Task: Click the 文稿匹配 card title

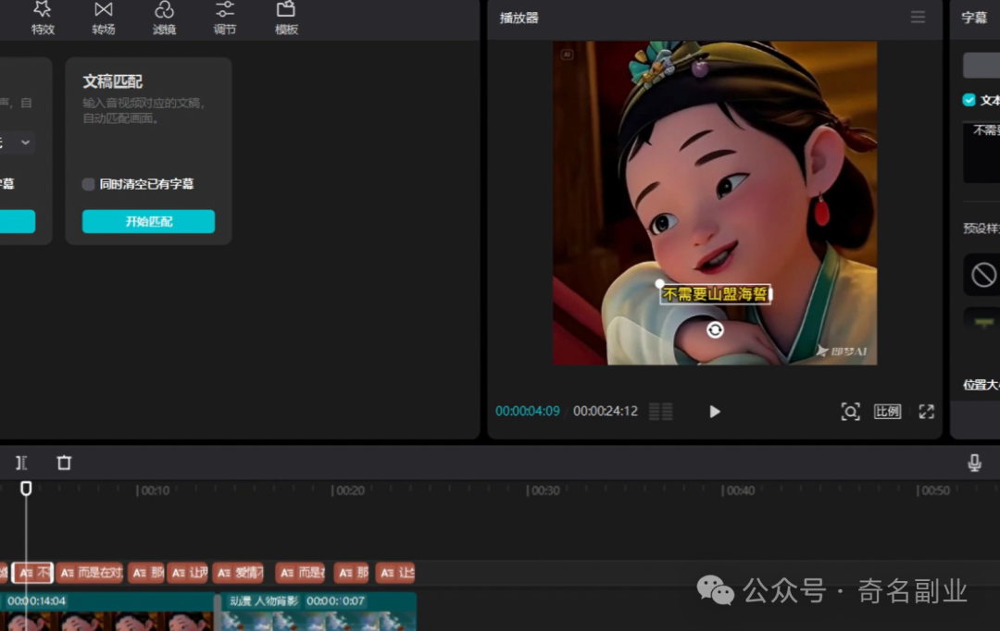Action: 112,81
